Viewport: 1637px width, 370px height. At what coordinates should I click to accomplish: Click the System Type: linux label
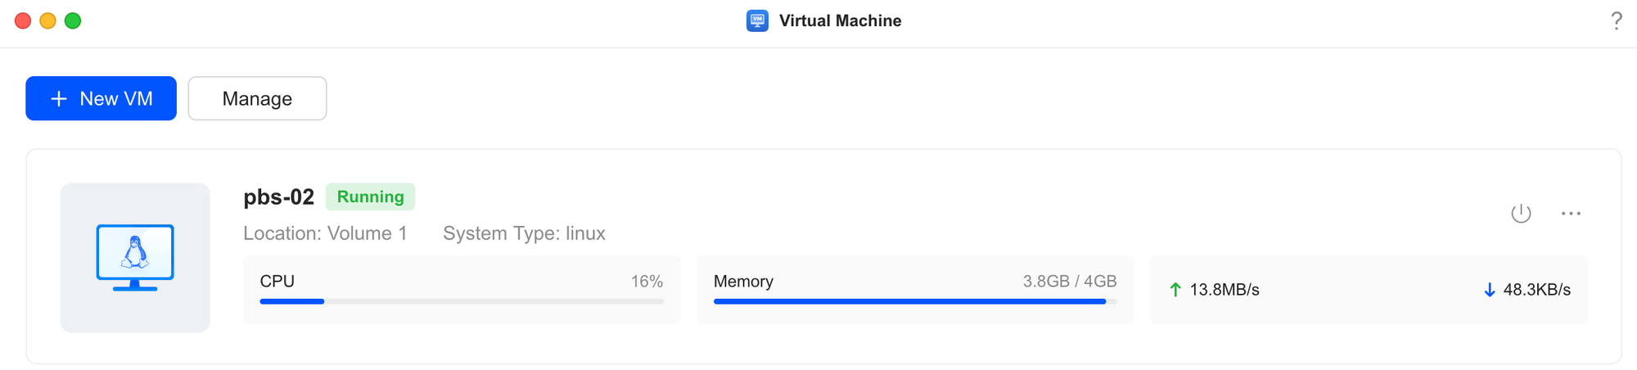(x=524, y=233)
